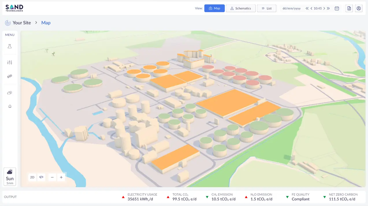368x206 pixels.
Task: Skip back with double left arrows
Action: [307, 8]
